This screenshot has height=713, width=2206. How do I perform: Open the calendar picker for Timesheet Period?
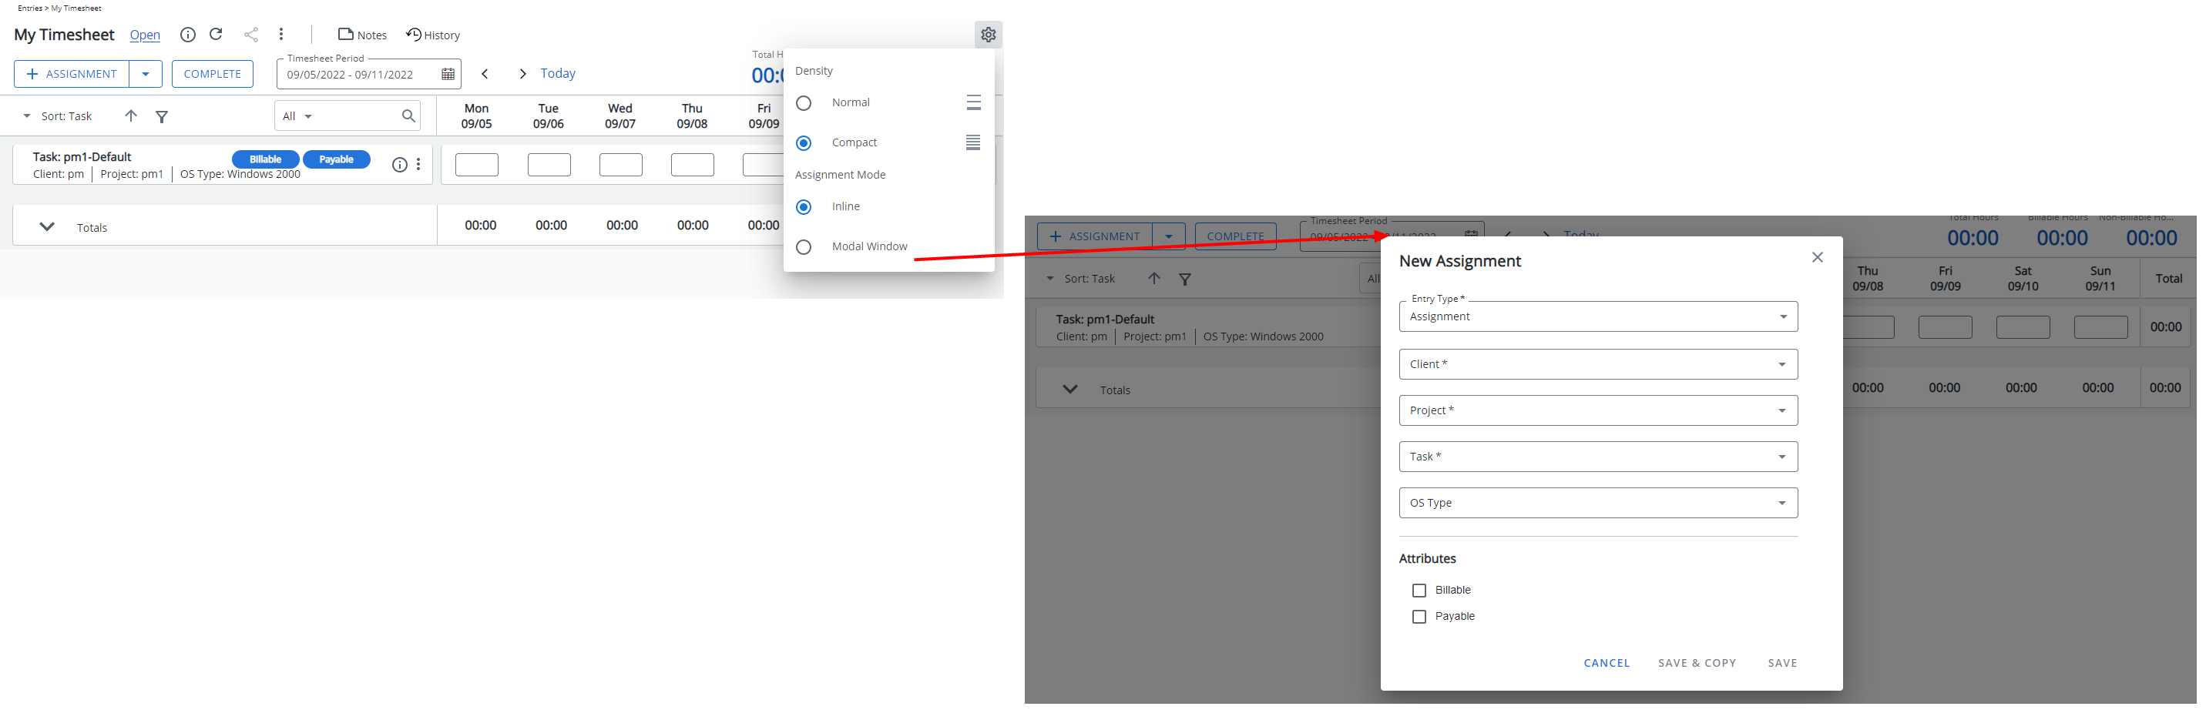[x=448, y=75]
